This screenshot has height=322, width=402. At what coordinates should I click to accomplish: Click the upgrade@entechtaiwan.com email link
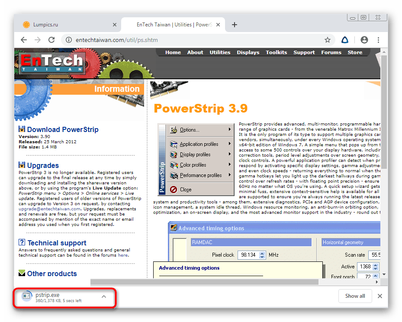pos(49,209)
